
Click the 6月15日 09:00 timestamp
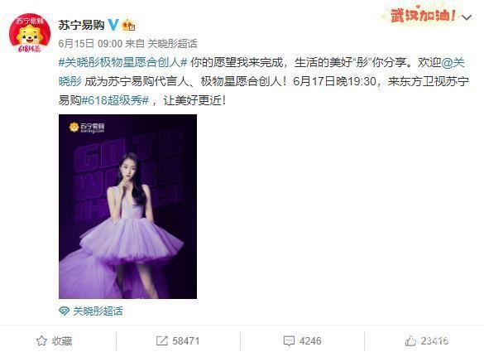click(90, 44)
